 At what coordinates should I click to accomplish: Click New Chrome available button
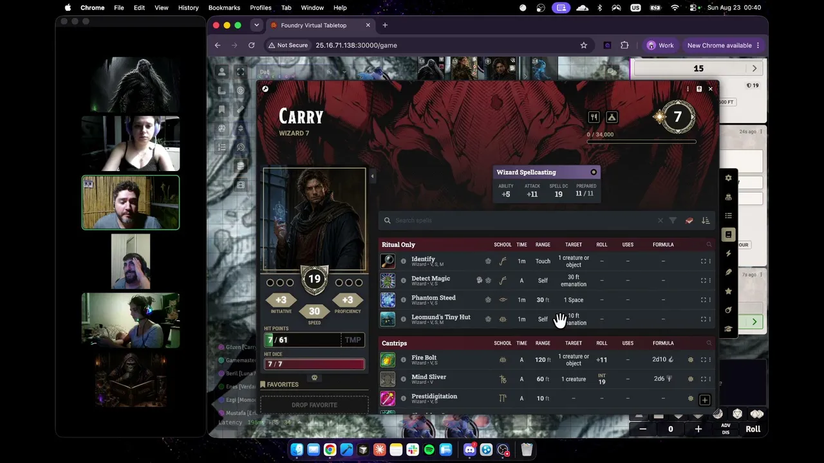pos(724,45)
